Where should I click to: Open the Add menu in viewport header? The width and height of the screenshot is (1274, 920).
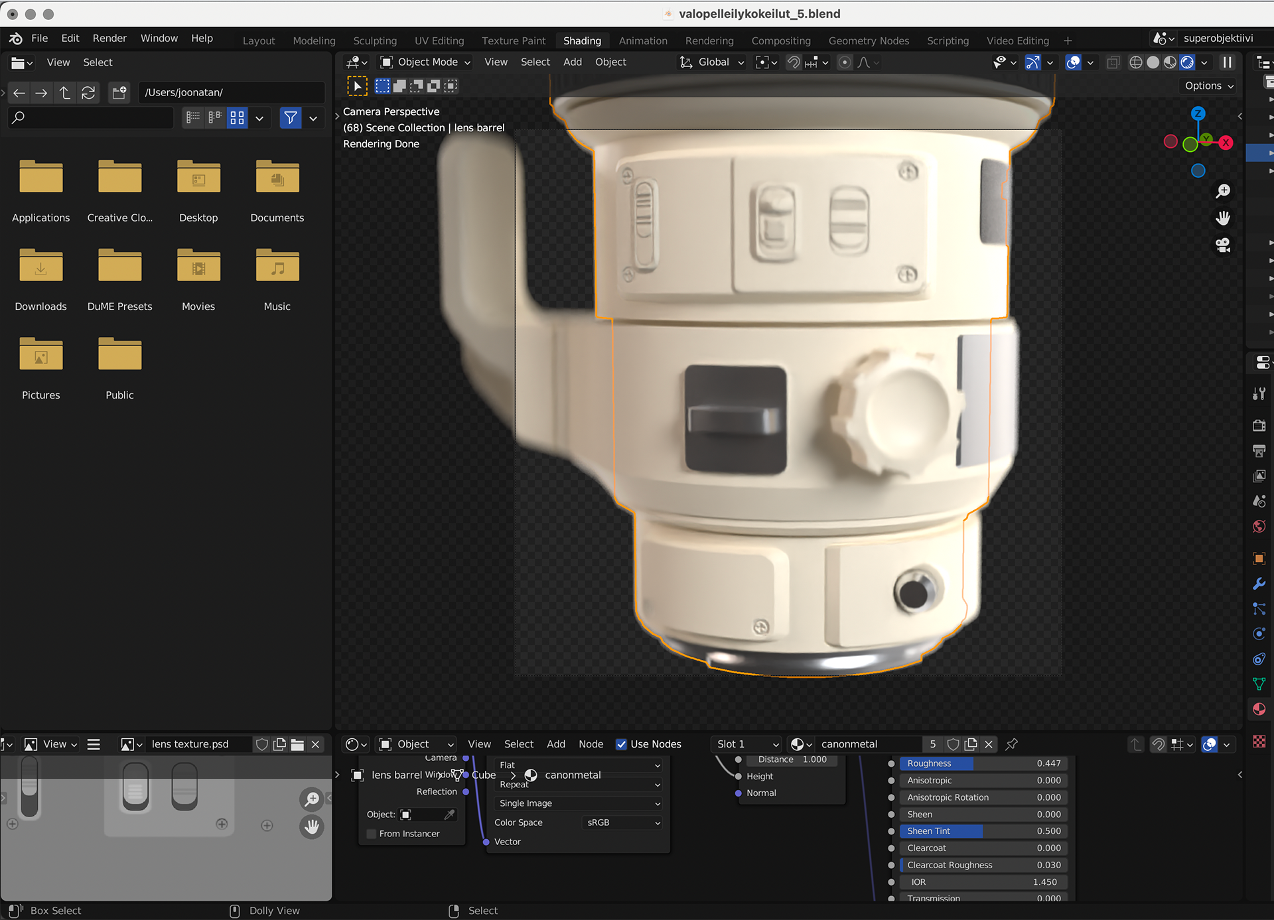[x=572, y=62]
